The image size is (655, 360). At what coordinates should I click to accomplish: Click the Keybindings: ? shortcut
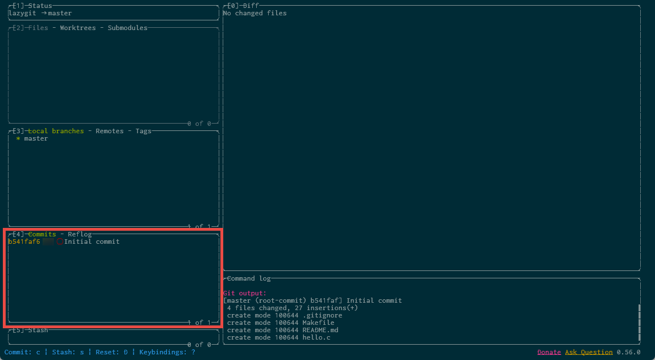[167, 352]
